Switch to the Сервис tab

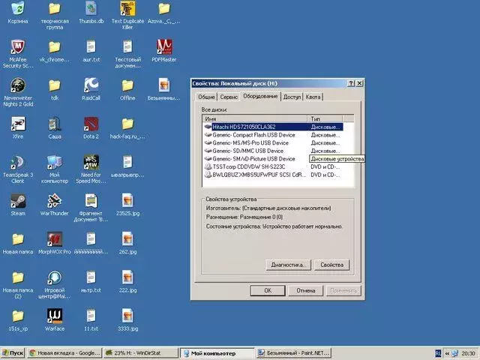coord(229,97)
